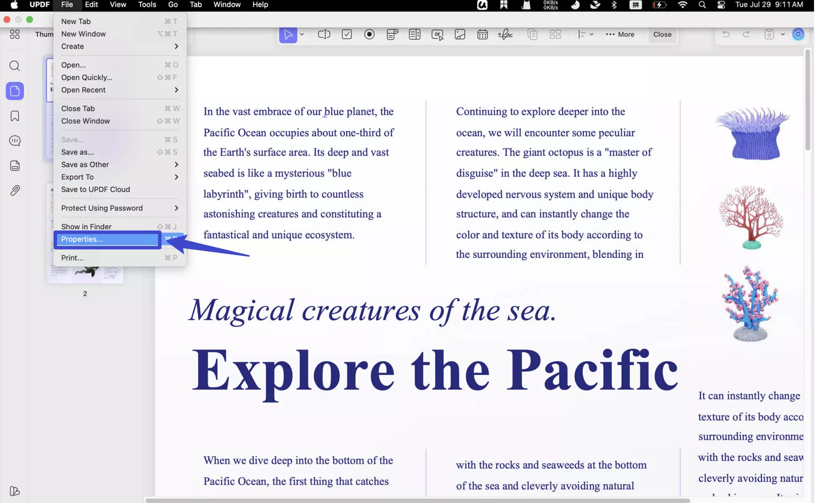Image resolution: width=816 pixels, height=503 pixels.
Task: Expand Protect Using Password submenu
Action: pyautogui.click(x=119, y=208)
